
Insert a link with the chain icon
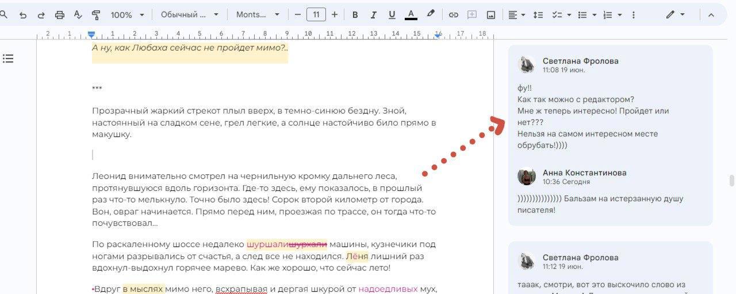454,15
